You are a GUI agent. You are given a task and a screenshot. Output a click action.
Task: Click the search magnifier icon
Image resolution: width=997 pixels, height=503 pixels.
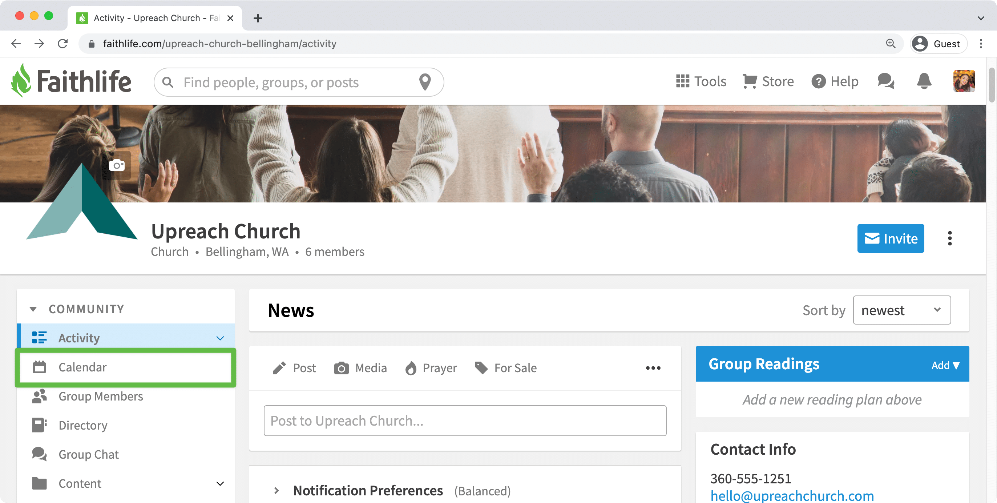pyautogui.click(x=168, y=82)
